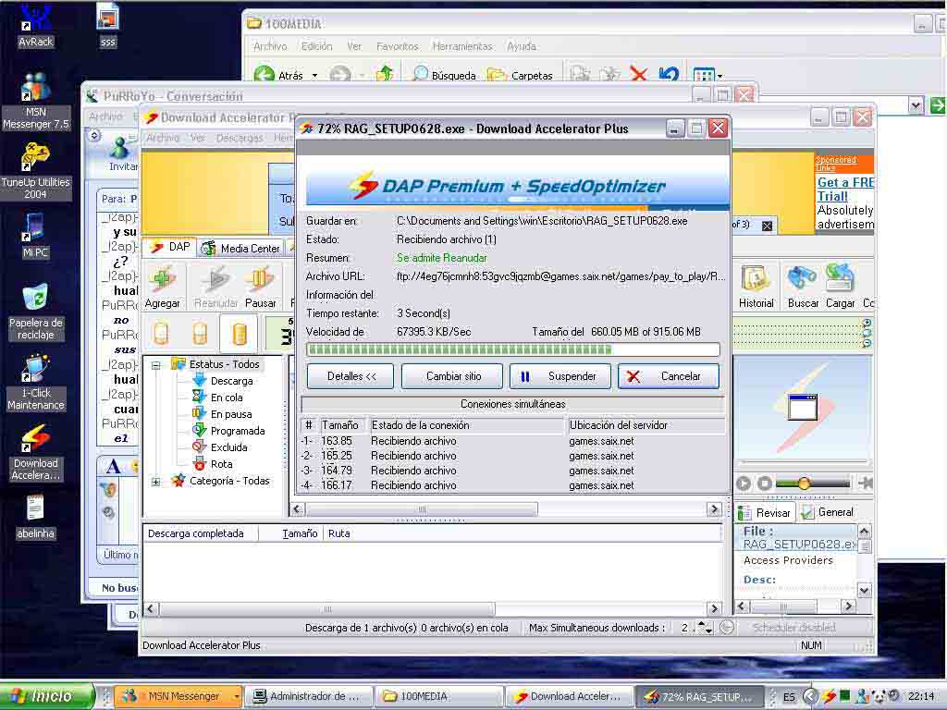Select the DAP tab
Viewport: 947px width, 710px height.
(x=170, y=247)
